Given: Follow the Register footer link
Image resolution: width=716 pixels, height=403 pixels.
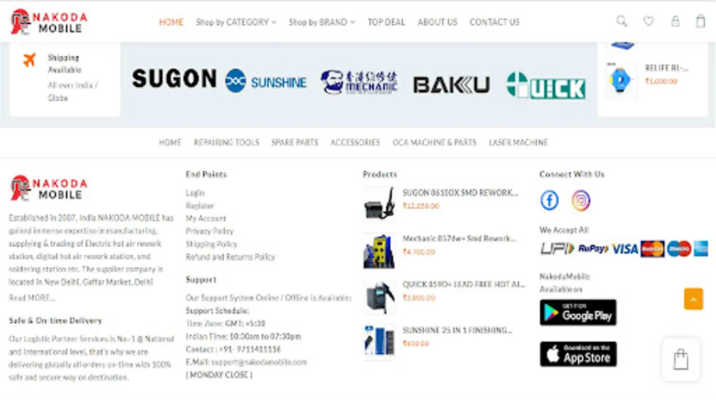Looking at the screenshot, I should coord(200,206).
